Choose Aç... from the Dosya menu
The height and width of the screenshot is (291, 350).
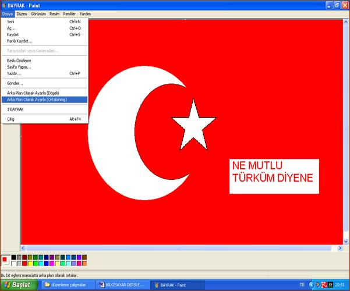click(x=44, y=28)
